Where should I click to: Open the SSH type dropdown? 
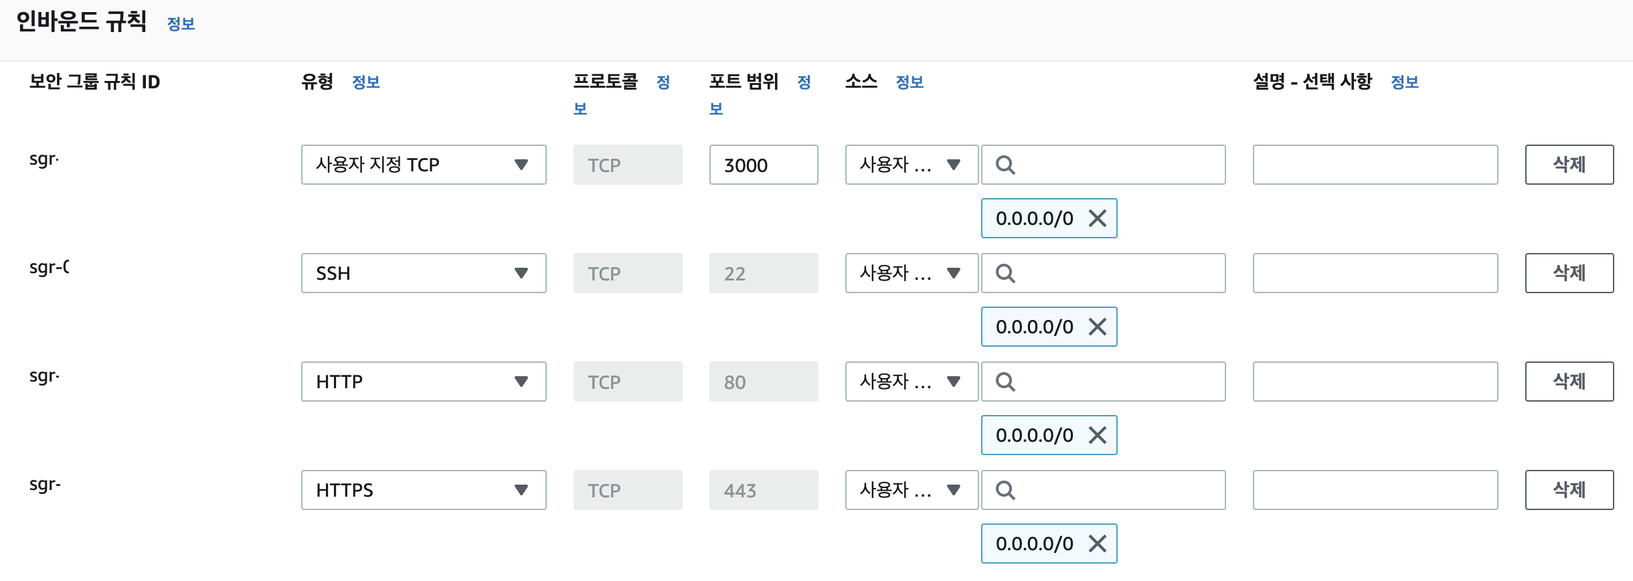pos(424,273)
